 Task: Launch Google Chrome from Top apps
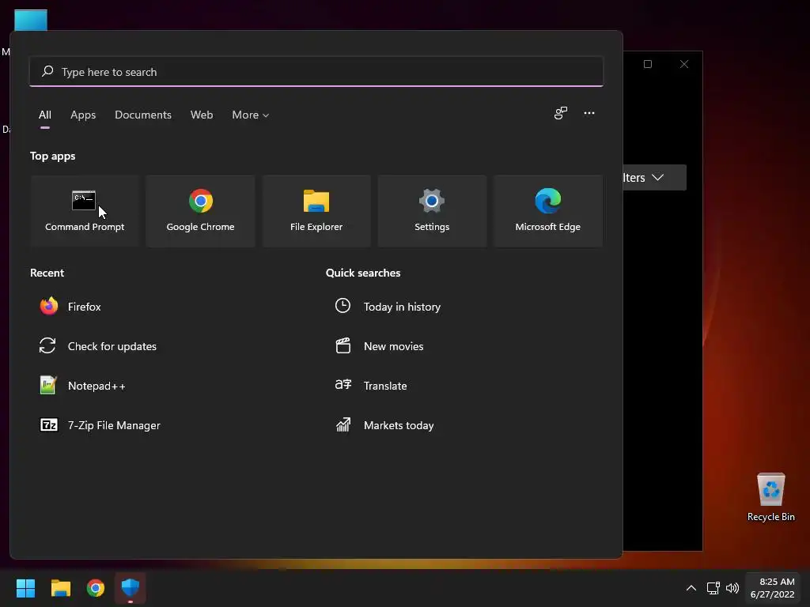[200, 210]
